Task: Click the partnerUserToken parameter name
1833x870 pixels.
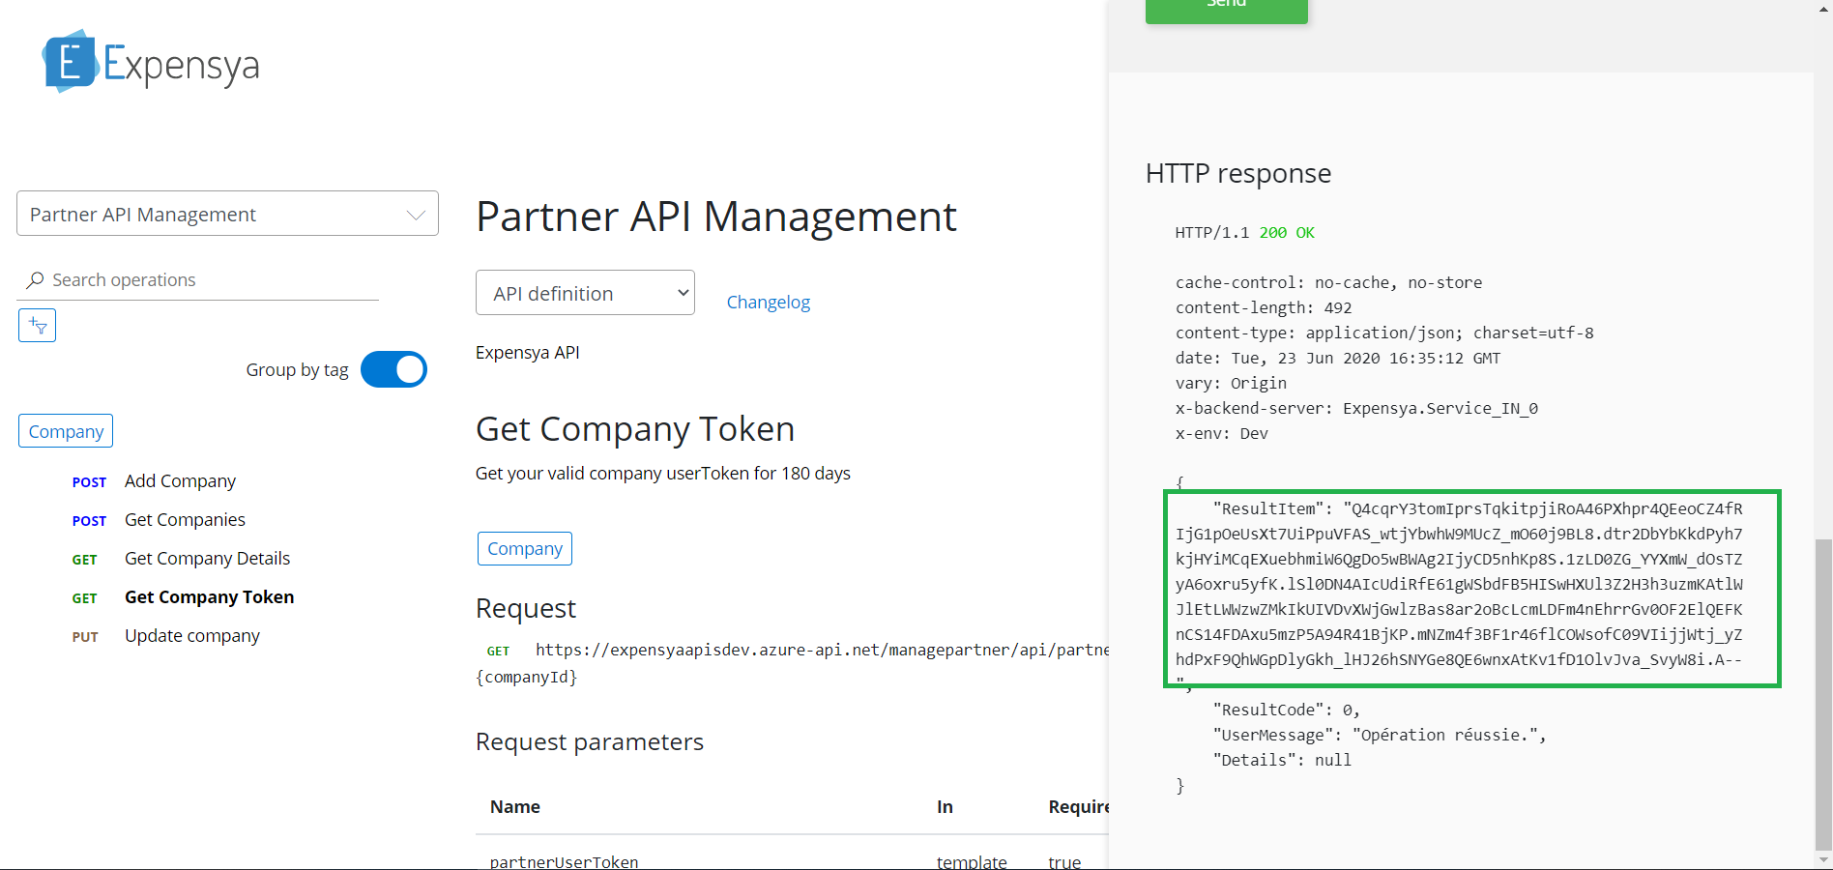Action: coord(564,861)
